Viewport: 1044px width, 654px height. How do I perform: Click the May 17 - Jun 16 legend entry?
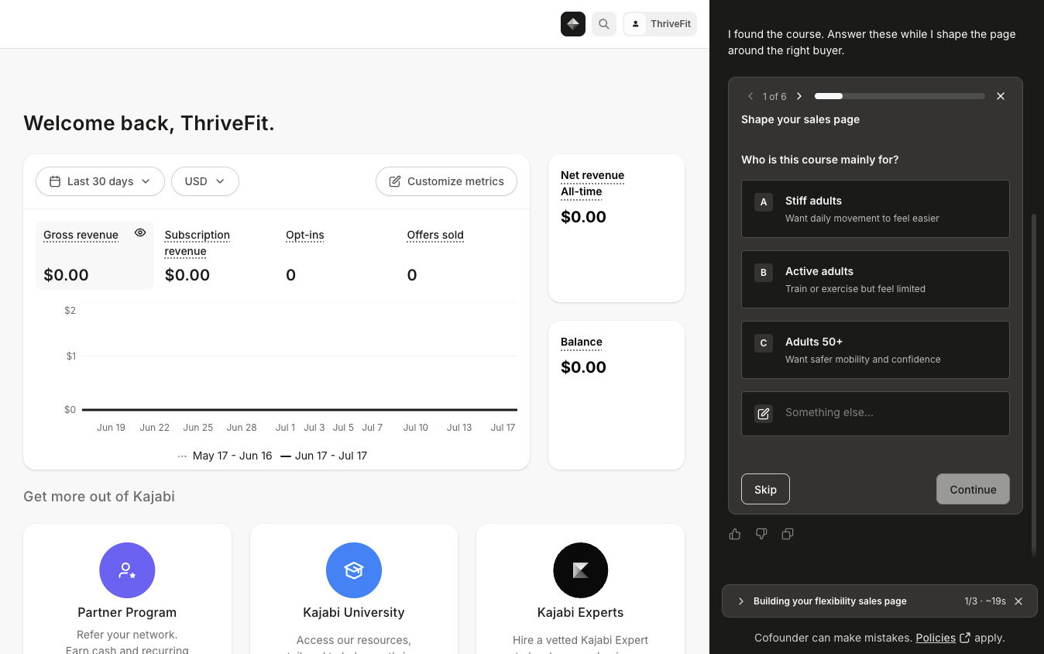point(225,456)
